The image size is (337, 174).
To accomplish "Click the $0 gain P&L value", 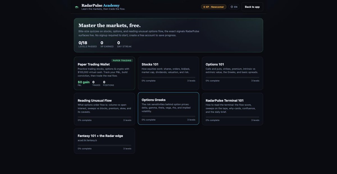I will [x=84, y=82].
